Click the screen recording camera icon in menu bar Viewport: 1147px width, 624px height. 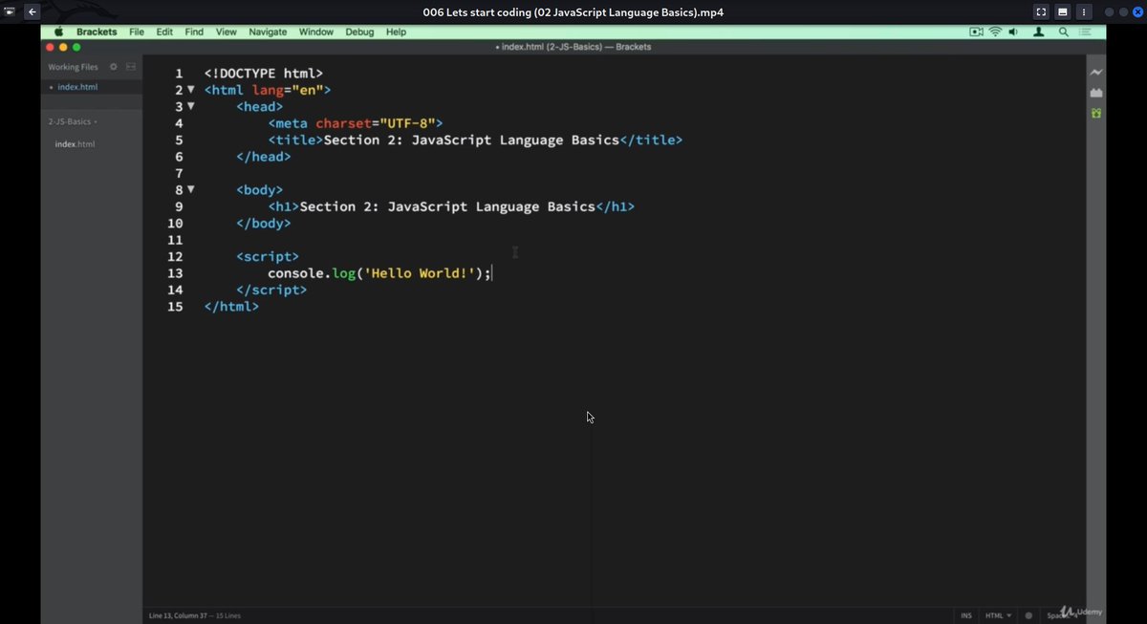coord(976,32)
